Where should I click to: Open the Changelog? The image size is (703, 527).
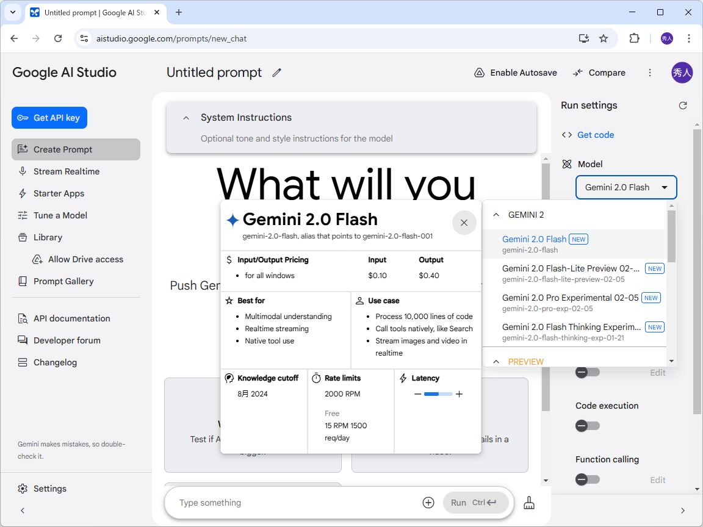pos(55,362)
